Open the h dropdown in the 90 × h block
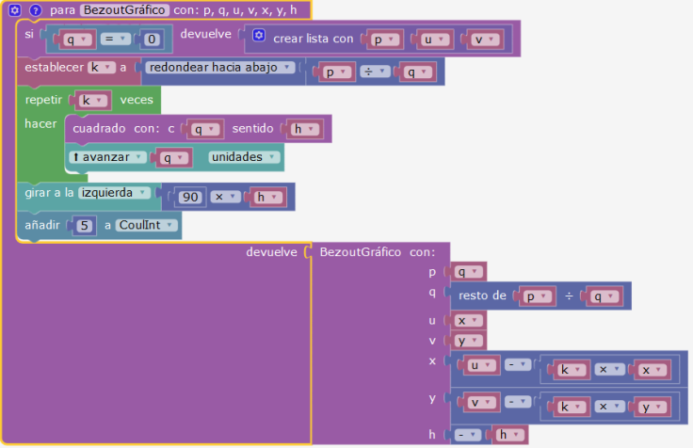693x448 pixels. click(269, 197)
